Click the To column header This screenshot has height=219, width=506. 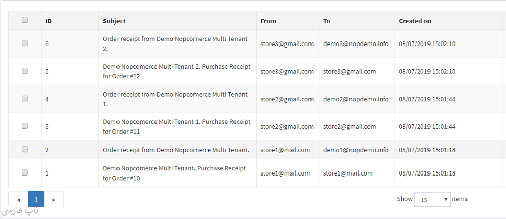click(x=327, y=21)
